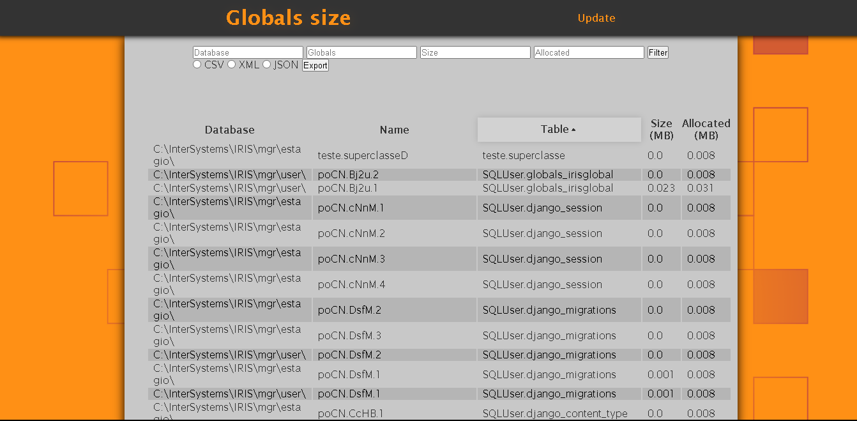Click the Allocated filter input field
The height and width of the screenshot is (421, 857).
click(589, 52)
